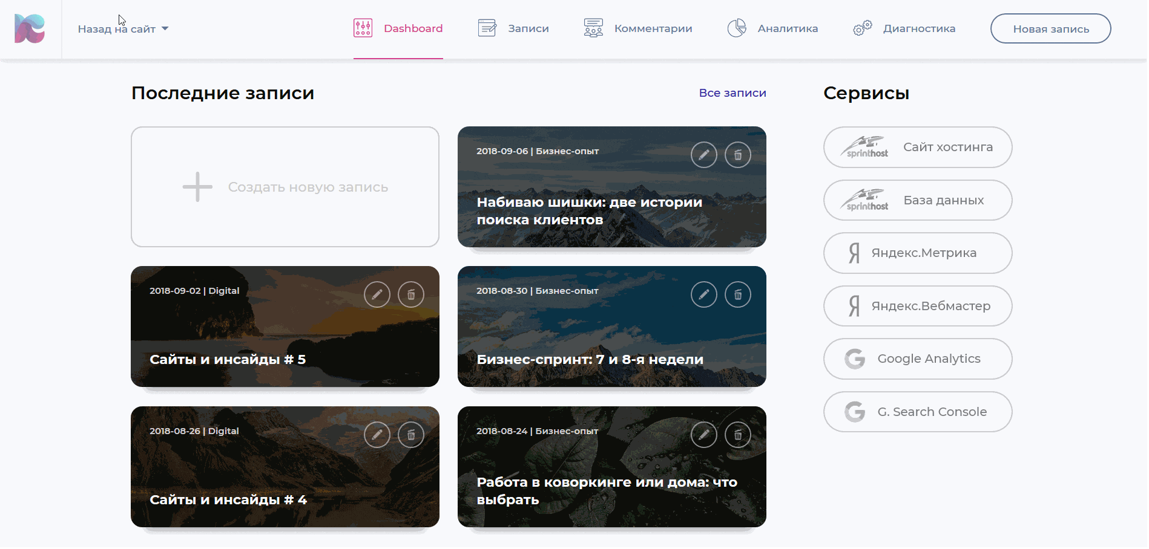The image size is (1149, 549).
Task: Switch to the Комментарии tab
Action: (638, 28)
